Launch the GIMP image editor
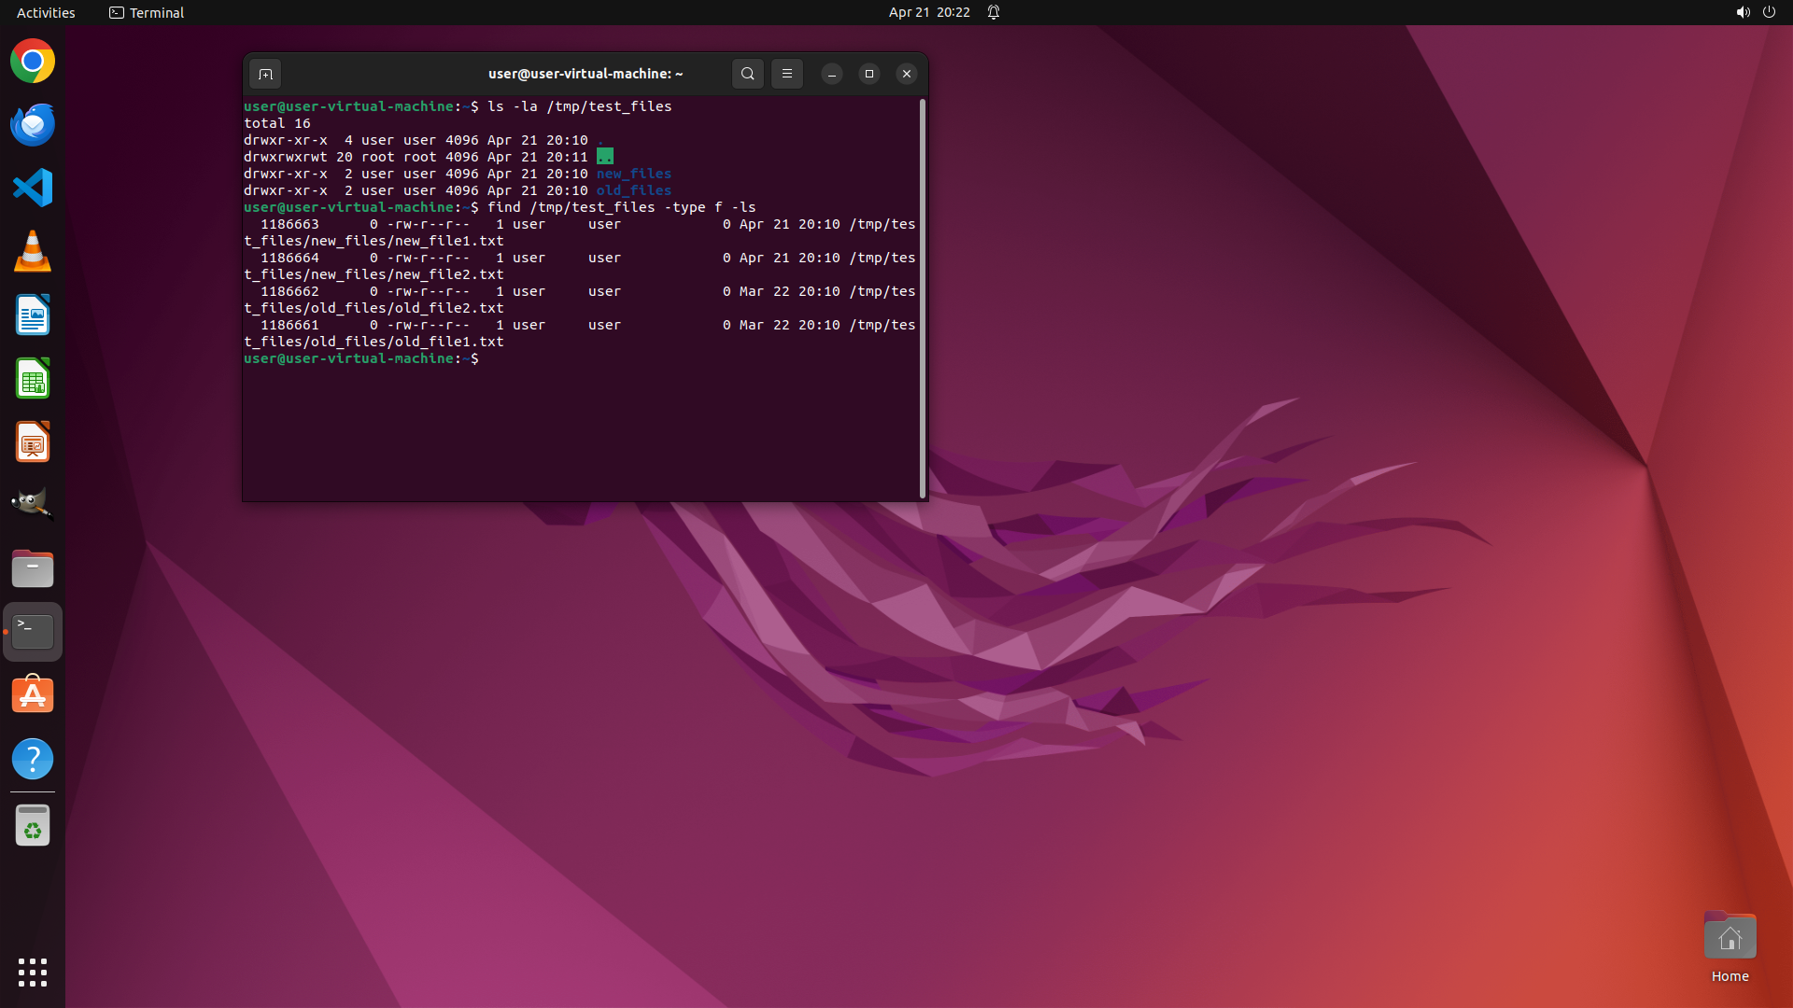The width and height of the screenshot is (1793, 1008). pyautogui.click(x=33, y=504)
